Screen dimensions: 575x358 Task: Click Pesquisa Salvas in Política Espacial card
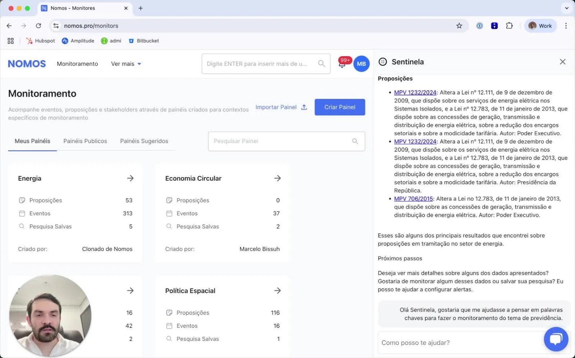tap(222, 339)
